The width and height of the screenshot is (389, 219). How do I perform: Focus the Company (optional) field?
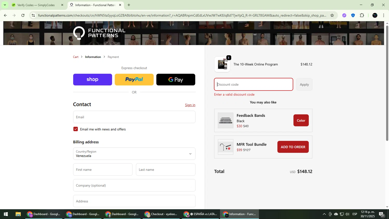[134, 185]
